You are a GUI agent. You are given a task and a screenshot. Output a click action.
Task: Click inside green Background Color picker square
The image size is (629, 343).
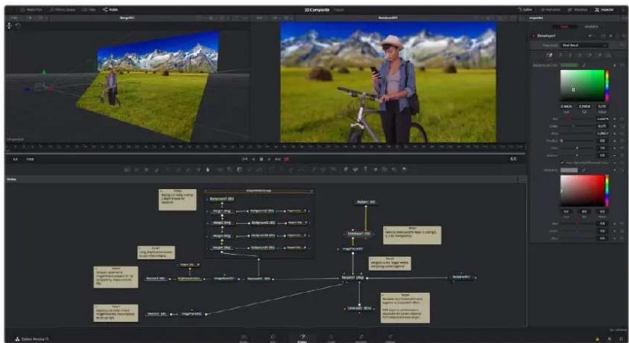coord(582,85)
